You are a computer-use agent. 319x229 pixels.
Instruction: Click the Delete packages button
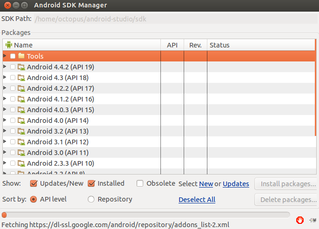click(x=286, y=200)
